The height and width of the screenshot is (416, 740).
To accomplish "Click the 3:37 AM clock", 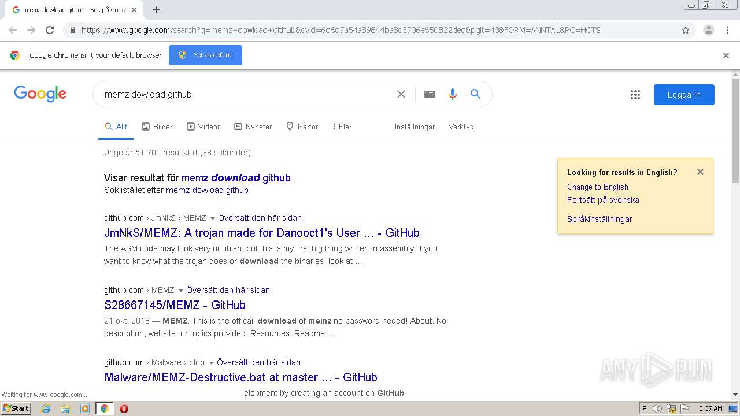I will (711, 408).
